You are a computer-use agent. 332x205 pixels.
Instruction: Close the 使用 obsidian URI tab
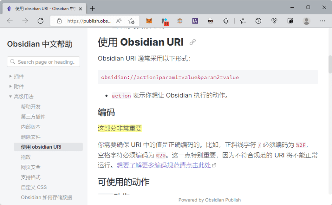(x=80, y=9)
